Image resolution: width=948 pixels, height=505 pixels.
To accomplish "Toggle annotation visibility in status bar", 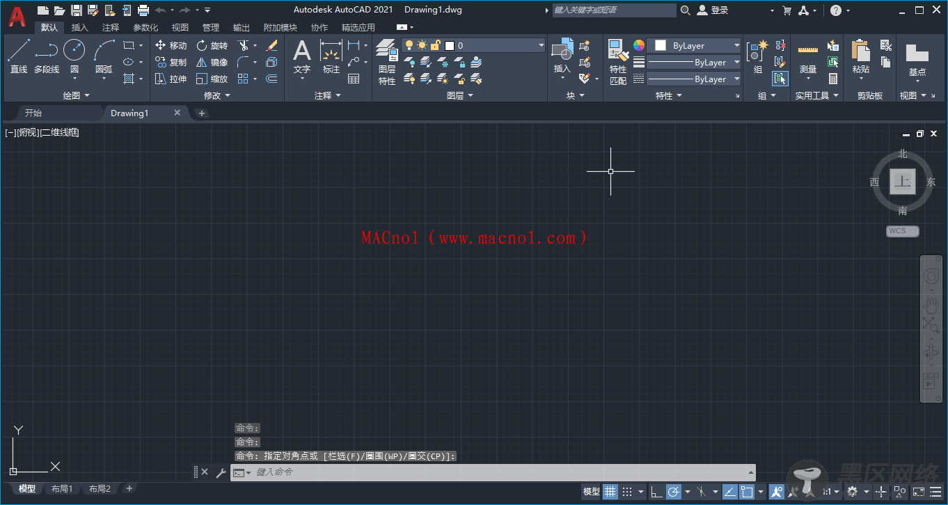I will pos(776,492).
